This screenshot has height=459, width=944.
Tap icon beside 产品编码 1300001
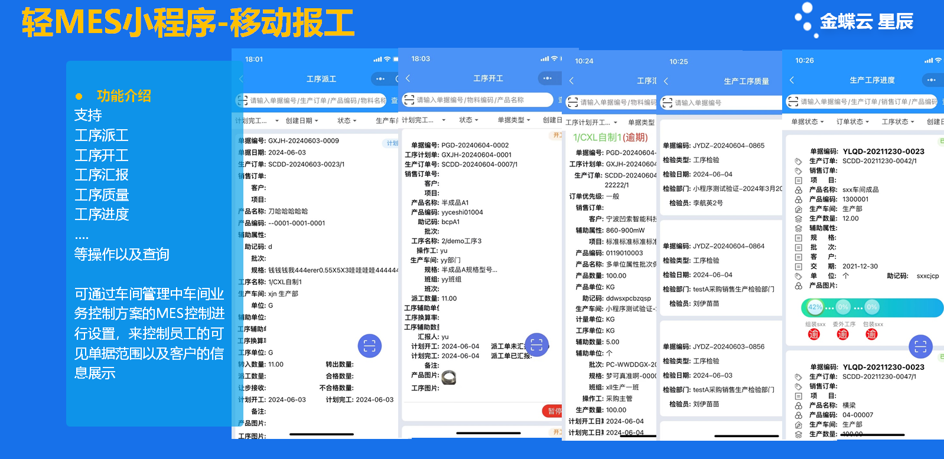pyautogui.click(x=798, y=199)
